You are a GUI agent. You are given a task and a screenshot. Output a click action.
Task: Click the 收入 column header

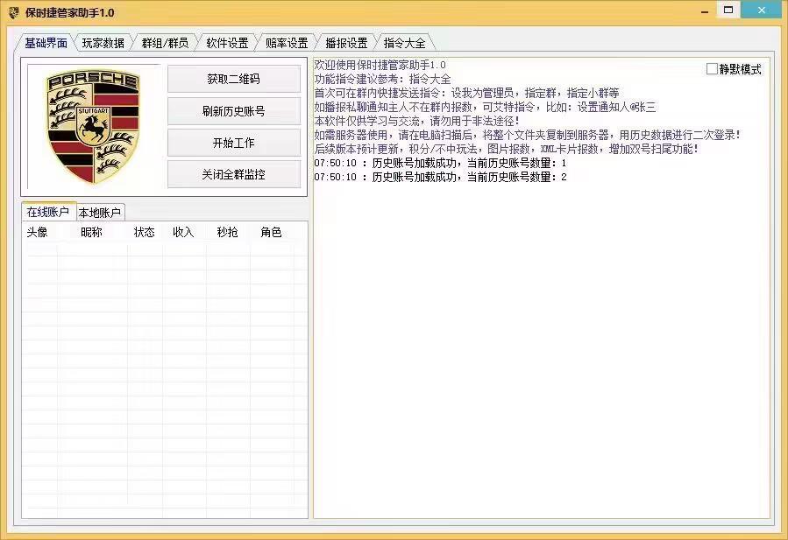tap(183, 232)
